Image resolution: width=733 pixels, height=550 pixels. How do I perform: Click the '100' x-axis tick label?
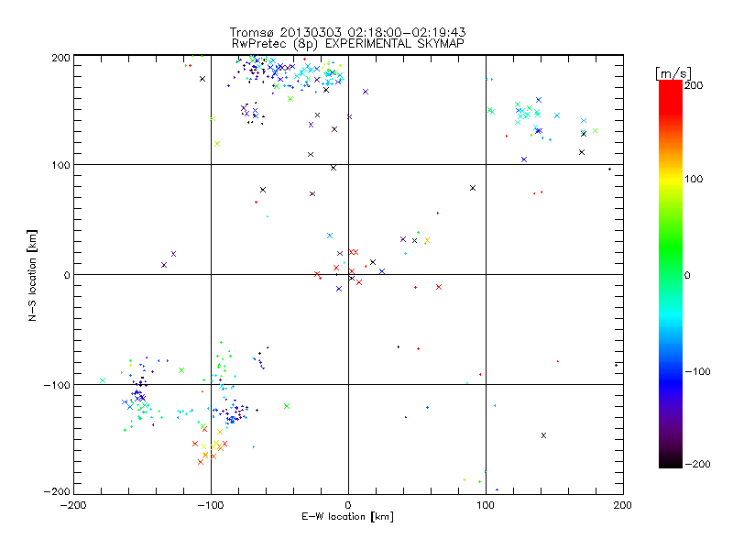coord(486,505)
